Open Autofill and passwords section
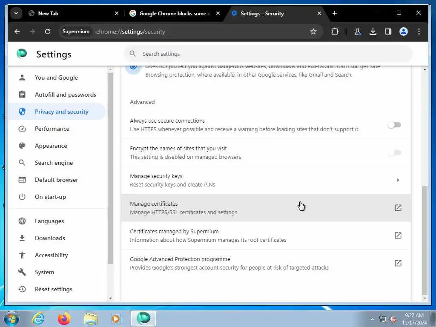The height and width of the screenshot is (327, 436). (57, 95)
